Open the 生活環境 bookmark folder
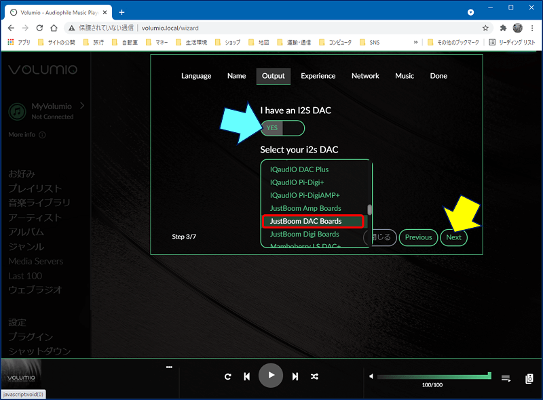 pyautogui.click(x=191, y=42)
